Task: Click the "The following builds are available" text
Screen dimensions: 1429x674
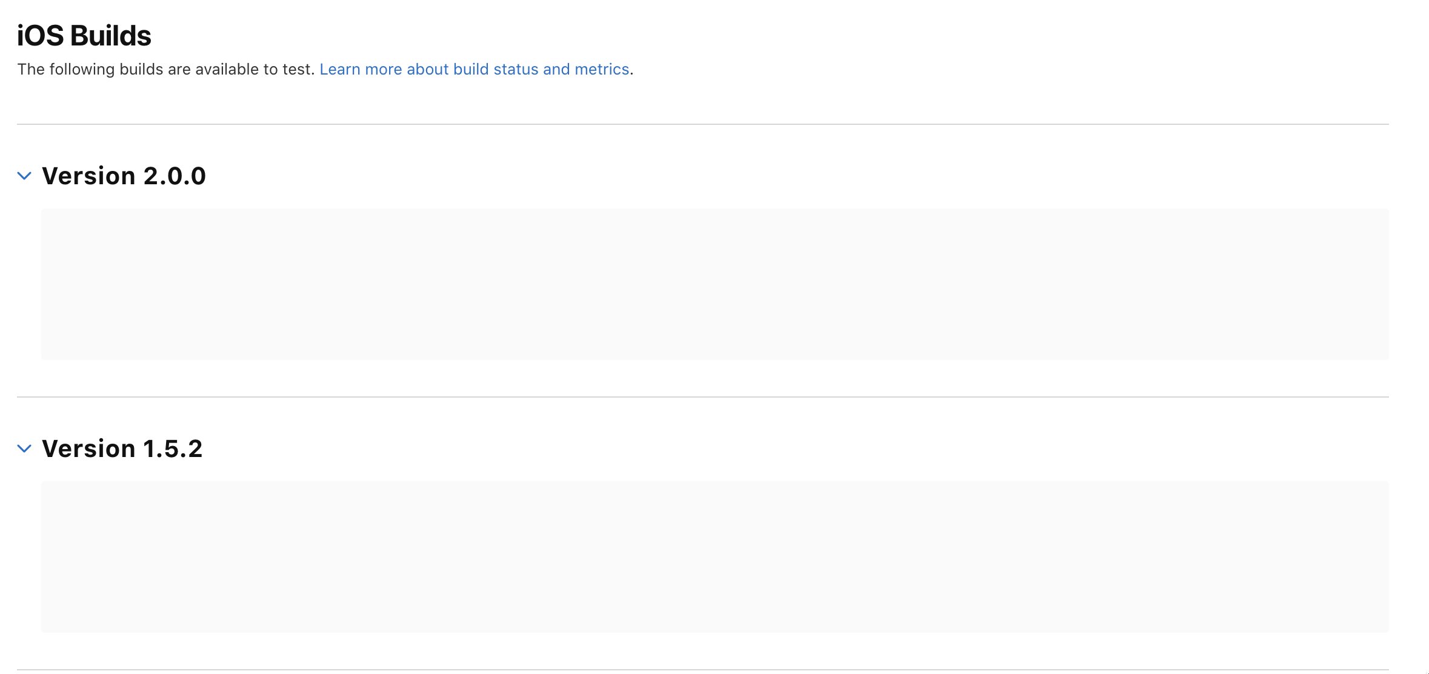Action: point(165,70)
